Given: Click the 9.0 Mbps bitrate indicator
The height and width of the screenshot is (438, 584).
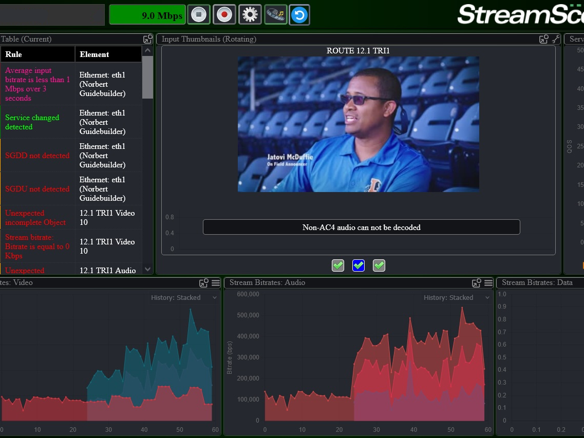Looking at the screenshot, I should pos(147,15).
